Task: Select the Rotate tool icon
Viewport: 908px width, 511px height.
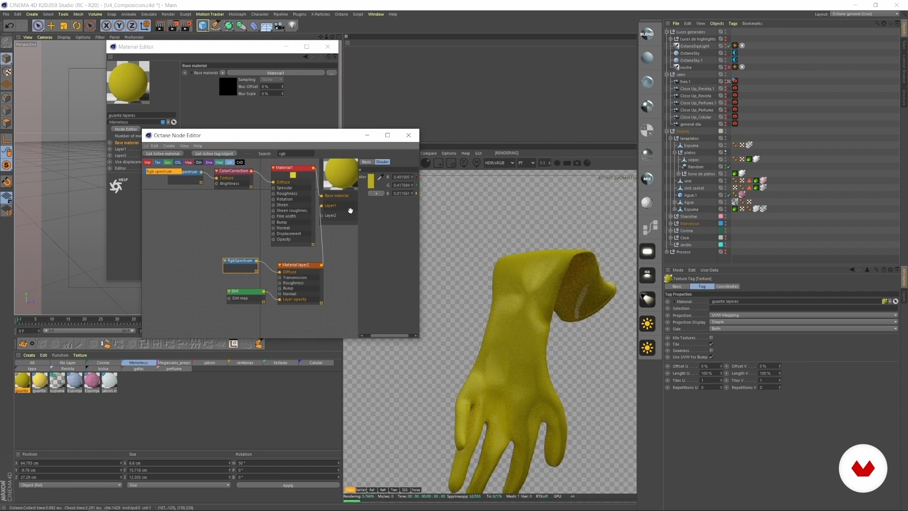Action: tap(77, 26)
